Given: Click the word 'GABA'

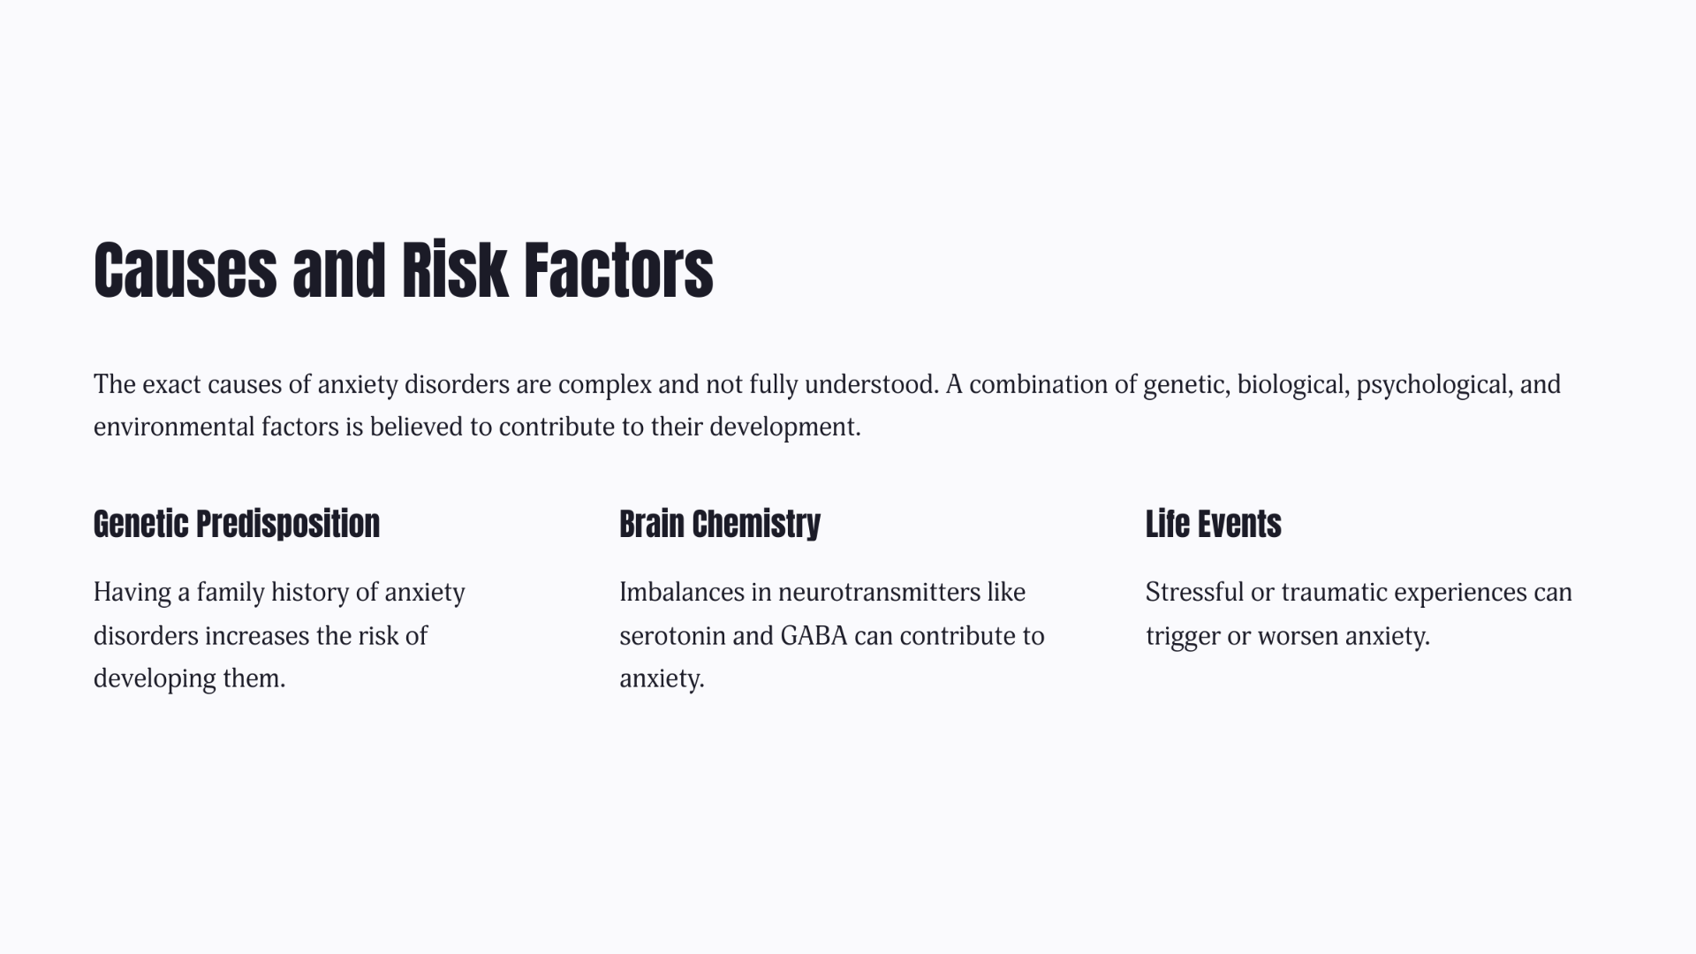Looking at the screenshot, I should click(x=814, y=636).
